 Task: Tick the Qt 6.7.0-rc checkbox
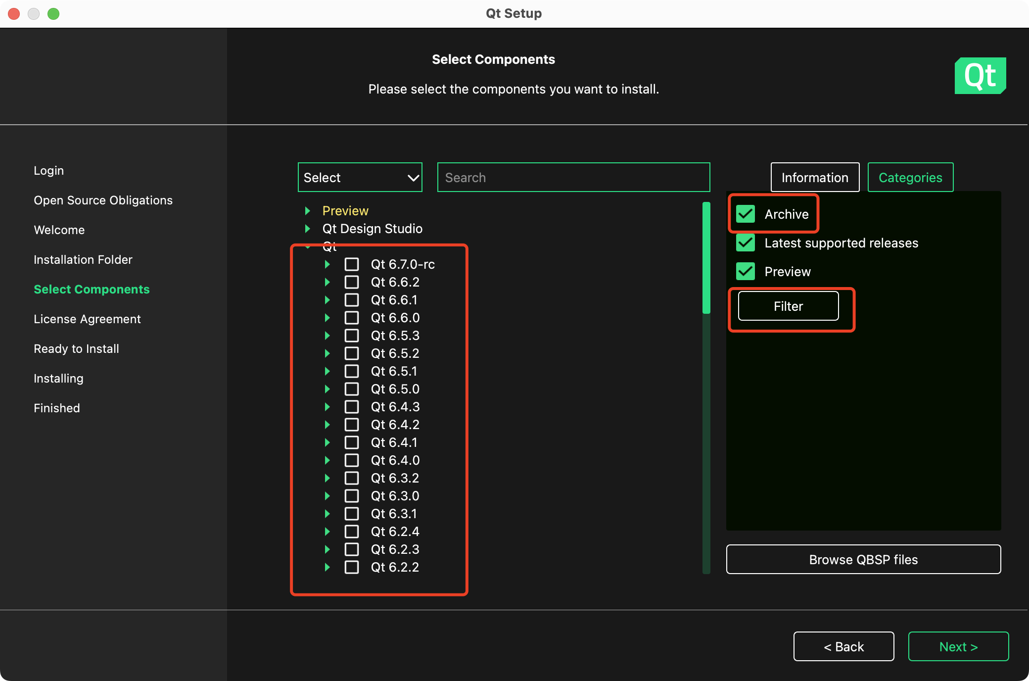[x=352, y=264]
